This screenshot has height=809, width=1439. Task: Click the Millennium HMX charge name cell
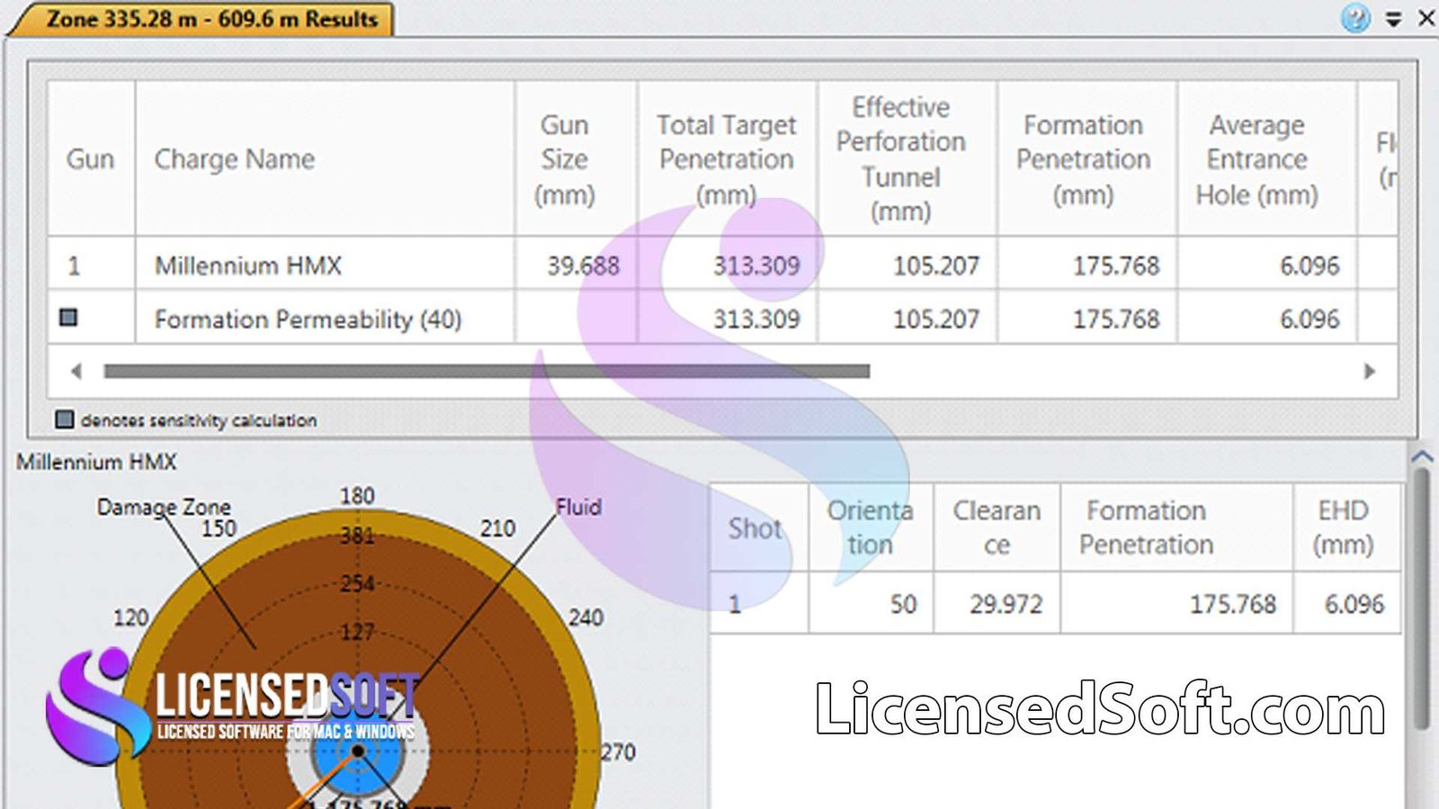[x=247, y=265]
